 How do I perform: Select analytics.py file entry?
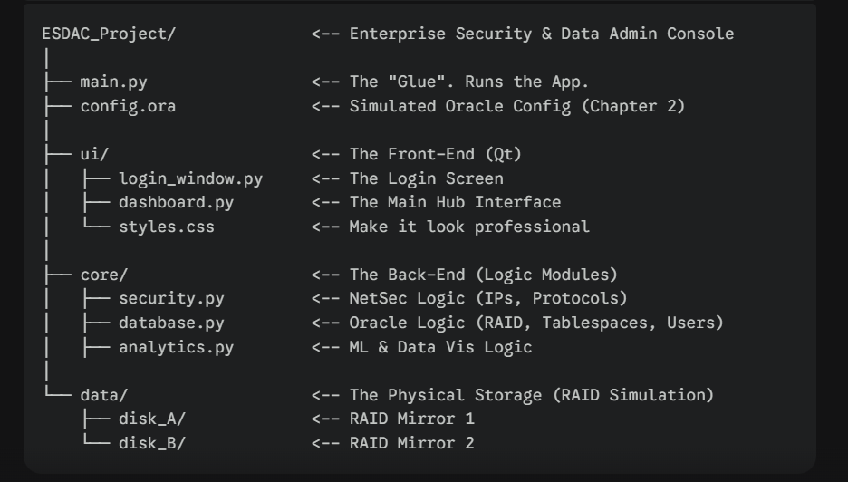(x=177, y=347)
